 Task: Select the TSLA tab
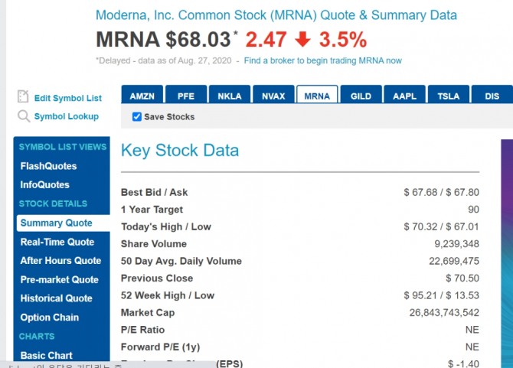449,94
